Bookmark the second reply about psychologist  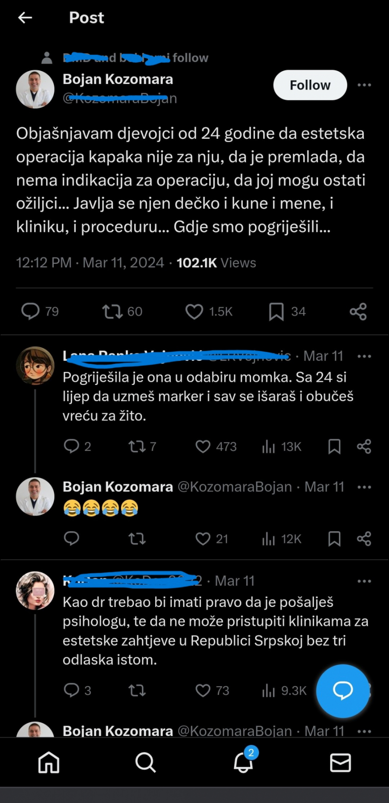pyautogui.click(x=333, y=691)
